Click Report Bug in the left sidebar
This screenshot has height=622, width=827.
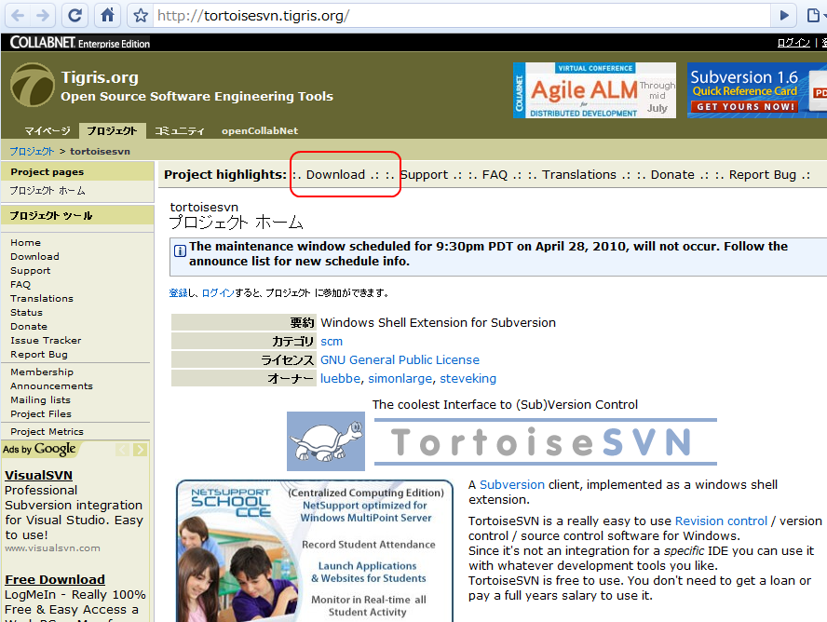tap(39, 355)
